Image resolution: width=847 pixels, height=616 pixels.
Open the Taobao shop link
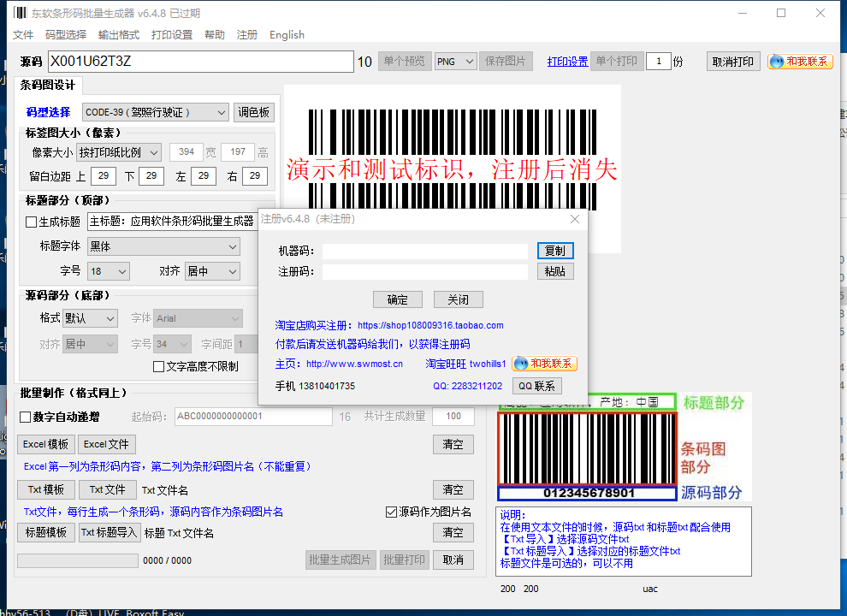430,325
